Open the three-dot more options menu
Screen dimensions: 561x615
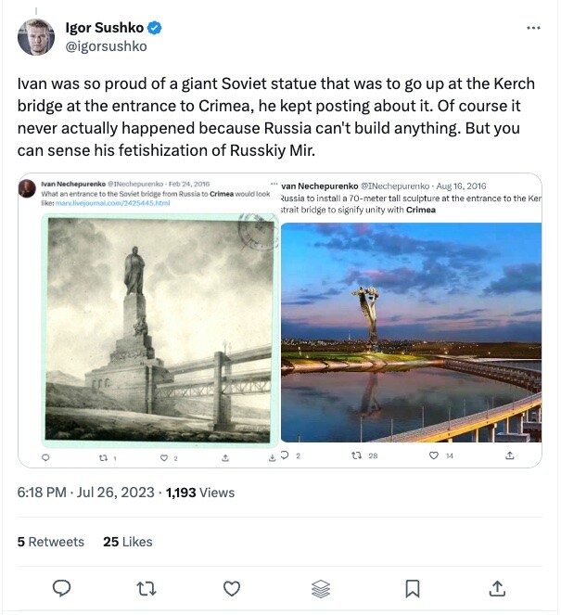[x=533, y=28]
